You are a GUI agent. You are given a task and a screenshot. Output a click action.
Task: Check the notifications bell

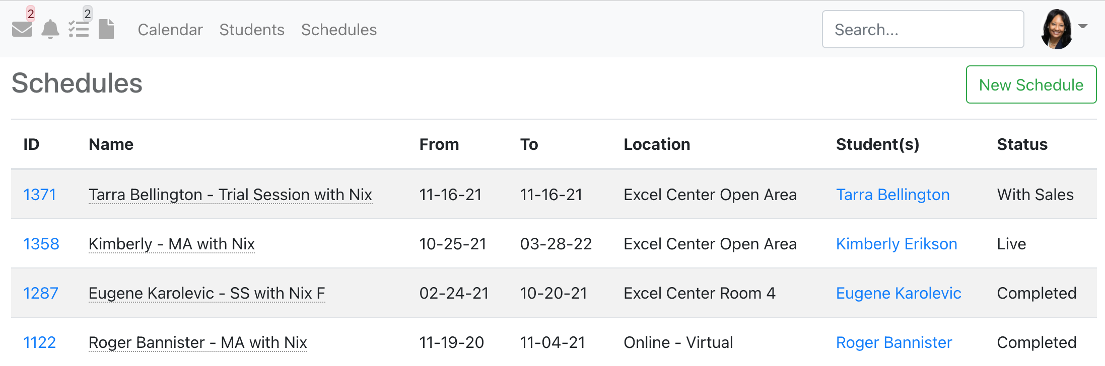50,29
